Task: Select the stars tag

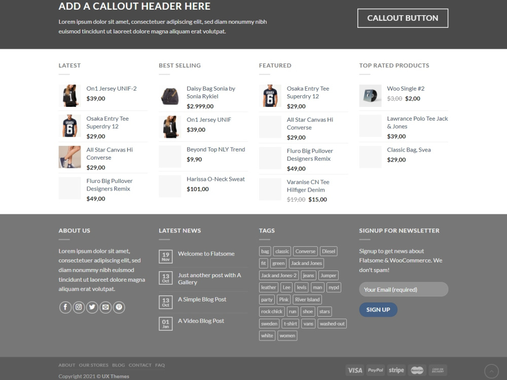Action: click(324, 312)
